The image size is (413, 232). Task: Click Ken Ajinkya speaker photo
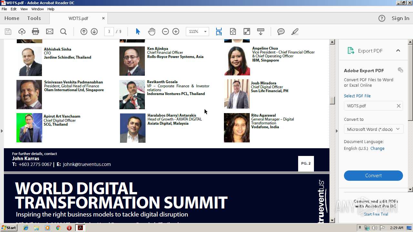[x=132, y=61]
